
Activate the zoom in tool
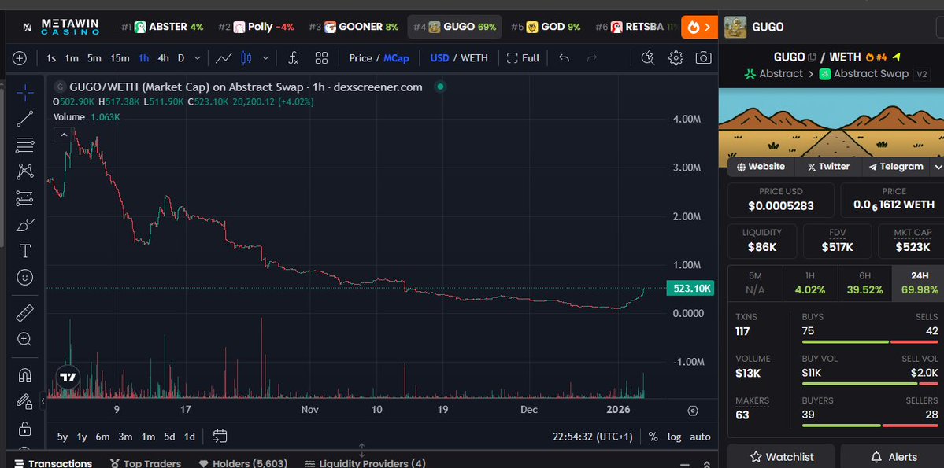tap(24, 339)
